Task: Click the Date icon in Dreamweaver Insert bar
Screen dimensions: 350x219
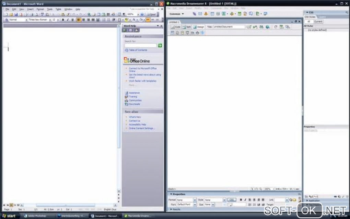Action: (239, 14)
